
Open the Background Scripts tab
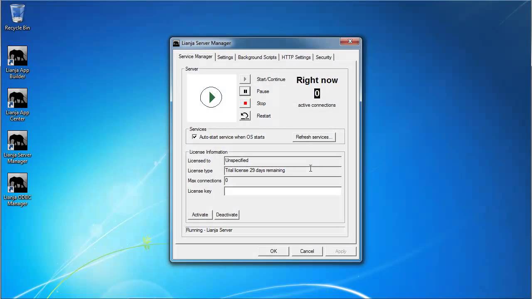(x=257, y=57)
